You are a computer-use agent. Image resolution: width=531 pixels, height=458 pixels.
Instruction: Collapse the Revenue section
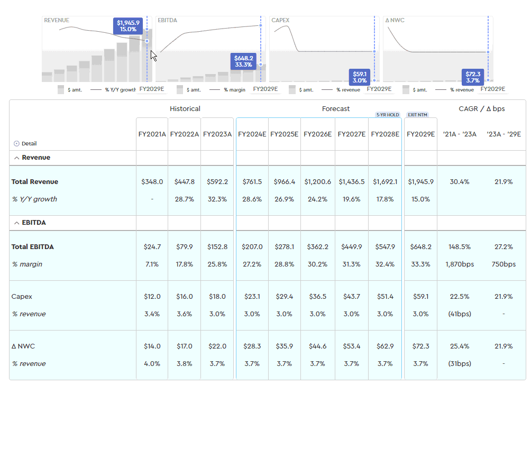point(16,158)
